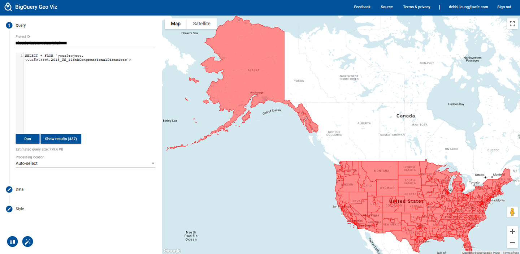Click the Alberta label on map

(x=364, y=123)
